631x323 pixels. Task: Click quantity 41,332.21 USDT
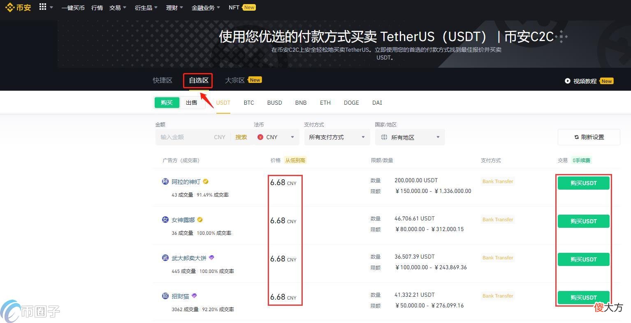pos(414,295)
